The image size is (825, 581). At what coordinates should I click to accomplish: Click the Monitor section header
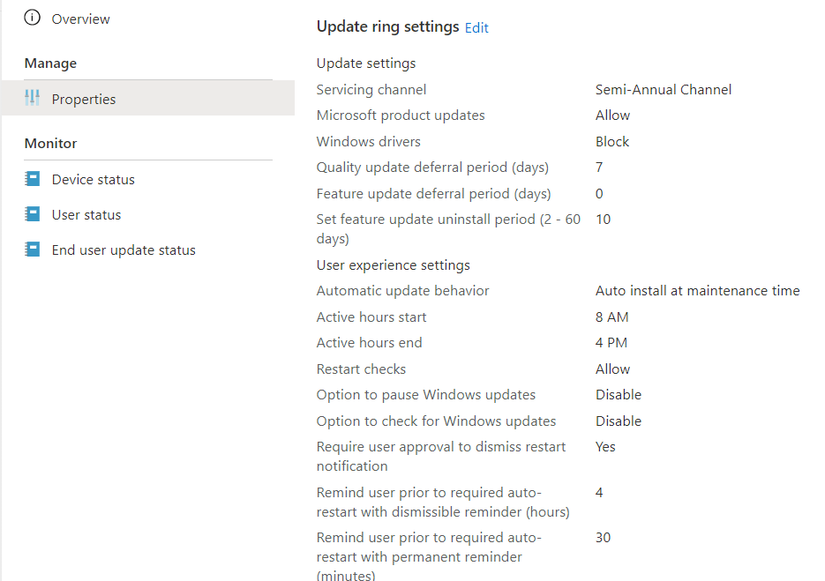50,143
